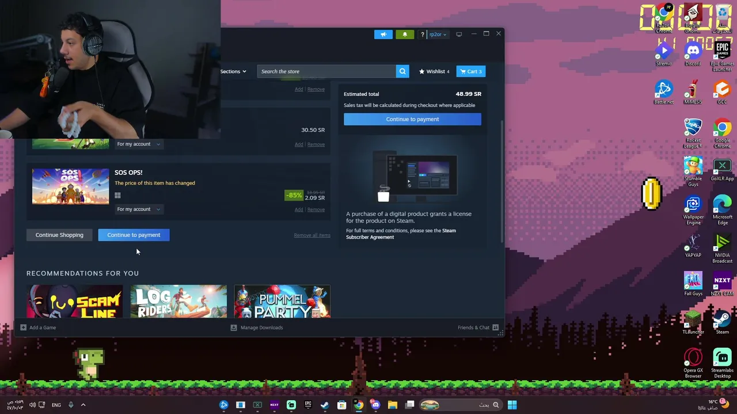Click the Remove all items link
The height and width of the screenshot is (414, 737).
pos(312,235)
